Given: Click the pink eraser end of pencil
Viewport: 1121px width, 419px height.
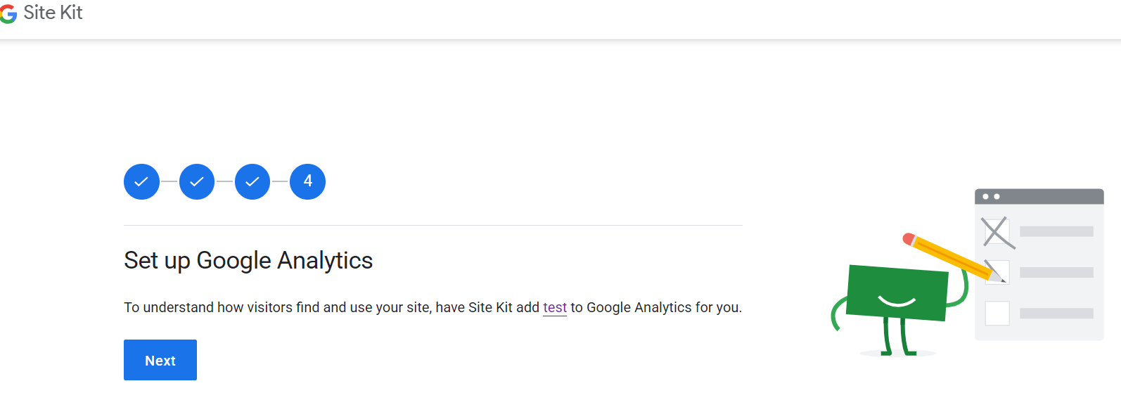Looking at the screenshot, I should (909, 239).
